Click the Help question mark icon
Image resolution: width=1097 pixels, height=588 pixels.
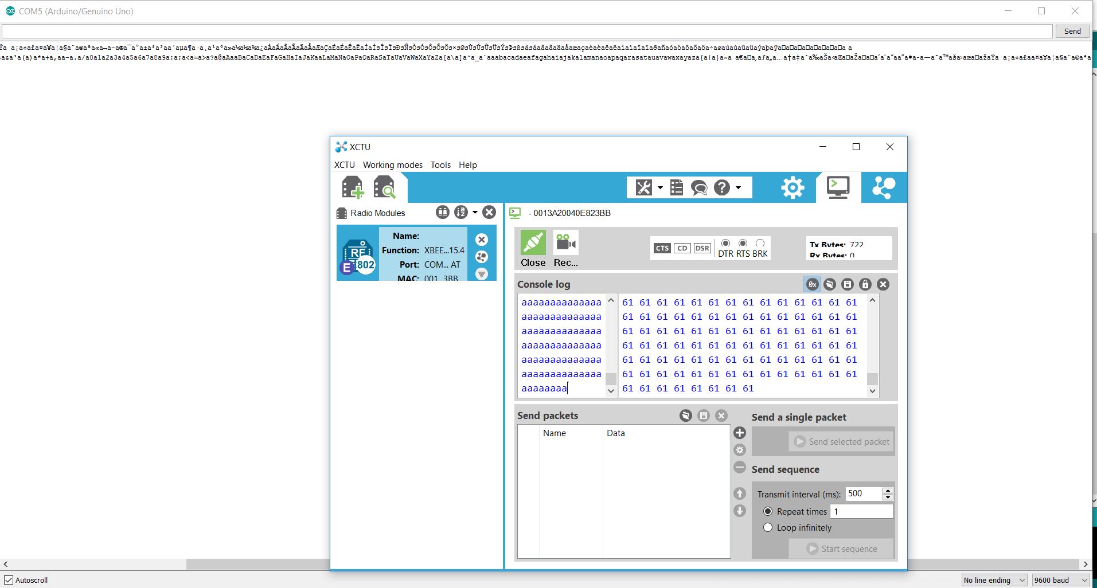pos(722,187)
